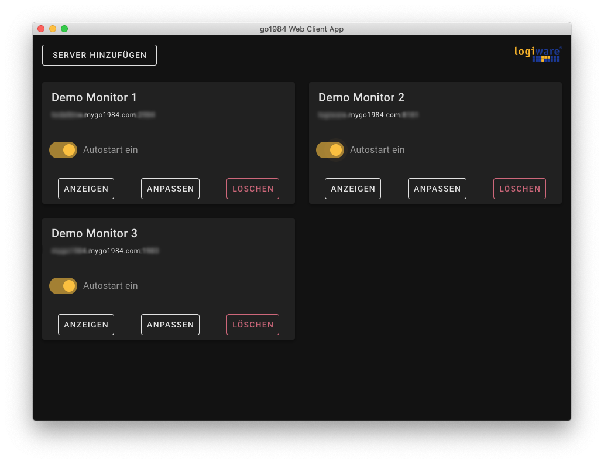Viewport: 604px width, 464px height.
Task: Customize Demo Monitor 3 via Anpassen
Action: click(x=170, y=325)
